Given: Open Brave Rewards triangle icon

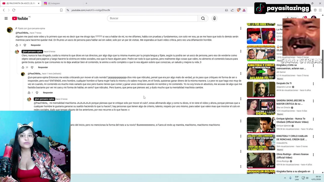Looking at the screenshot, I should 244,10.
